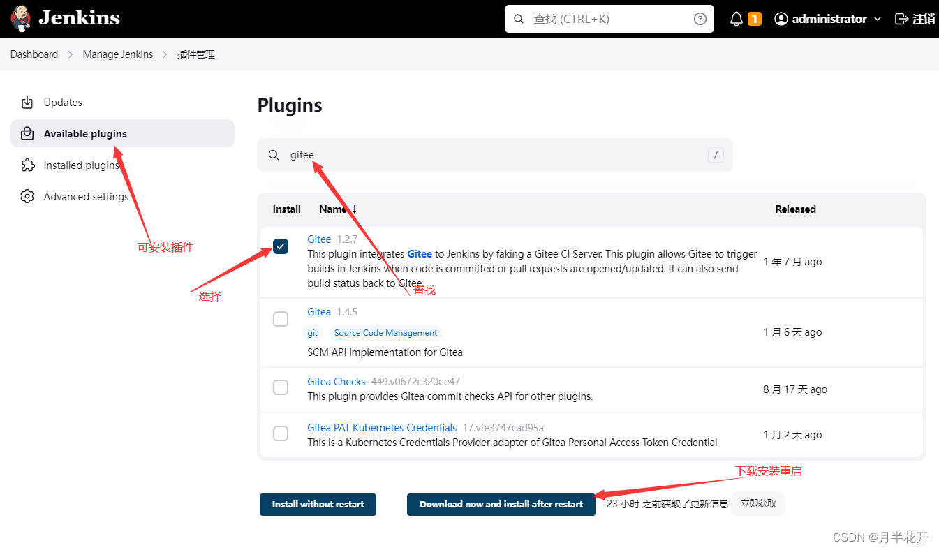Click the Released column header

[795, 209]
